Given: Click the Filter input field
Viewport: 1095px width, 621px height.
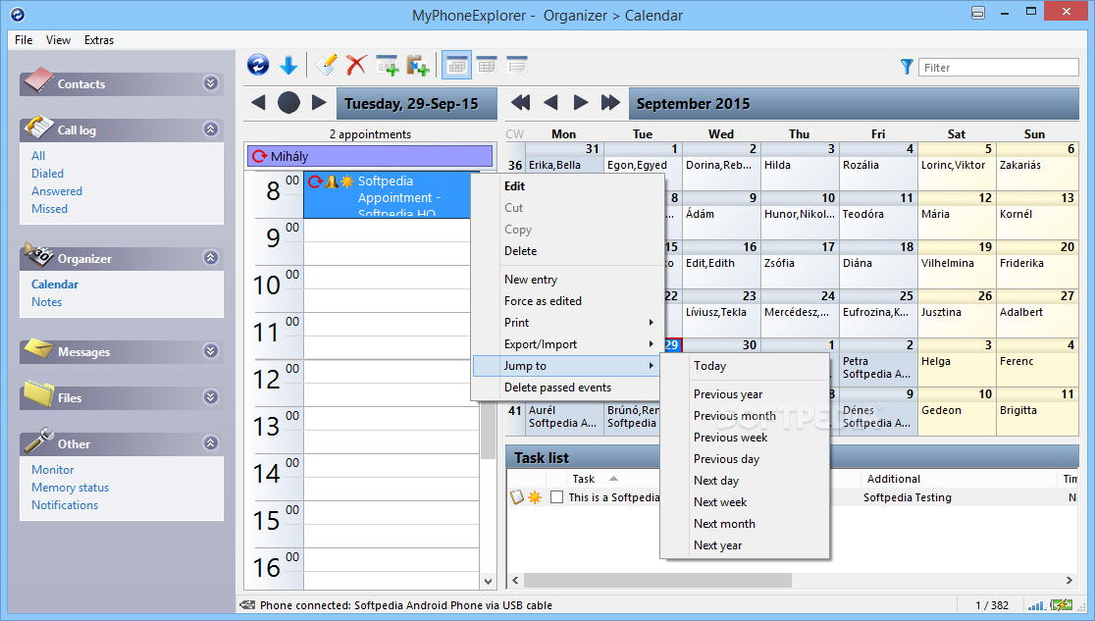Looking at the screenshot, I should pyautogui.click(x=999, y=67).
